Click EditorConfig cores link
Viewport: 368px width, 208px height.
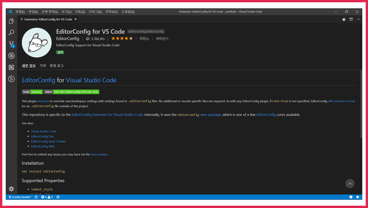click(x=266, y=115)
